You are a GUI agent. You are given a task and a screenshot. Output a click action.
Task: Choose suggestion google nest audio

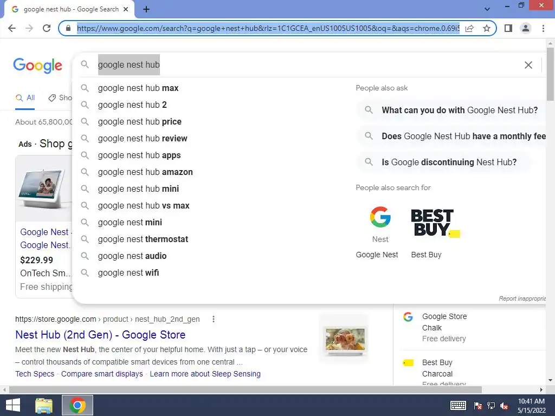coord(132,256)
